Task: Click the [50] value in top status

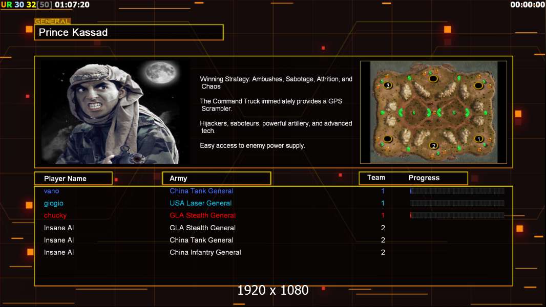Action: (x=45, y=5)
